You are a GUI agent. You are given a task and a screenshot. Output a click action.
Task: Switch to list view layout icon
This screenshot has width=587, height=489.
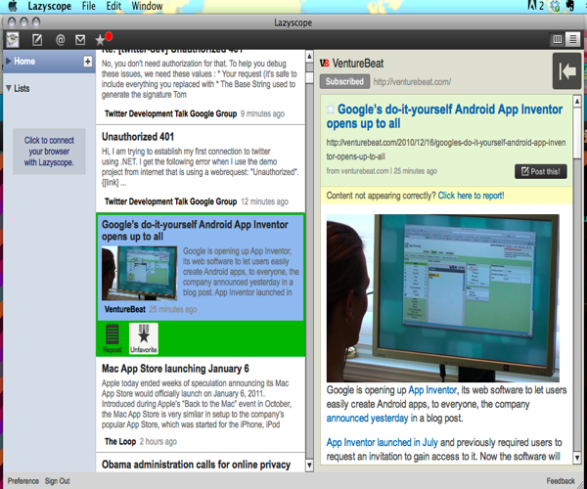click(x=572, y=39)
